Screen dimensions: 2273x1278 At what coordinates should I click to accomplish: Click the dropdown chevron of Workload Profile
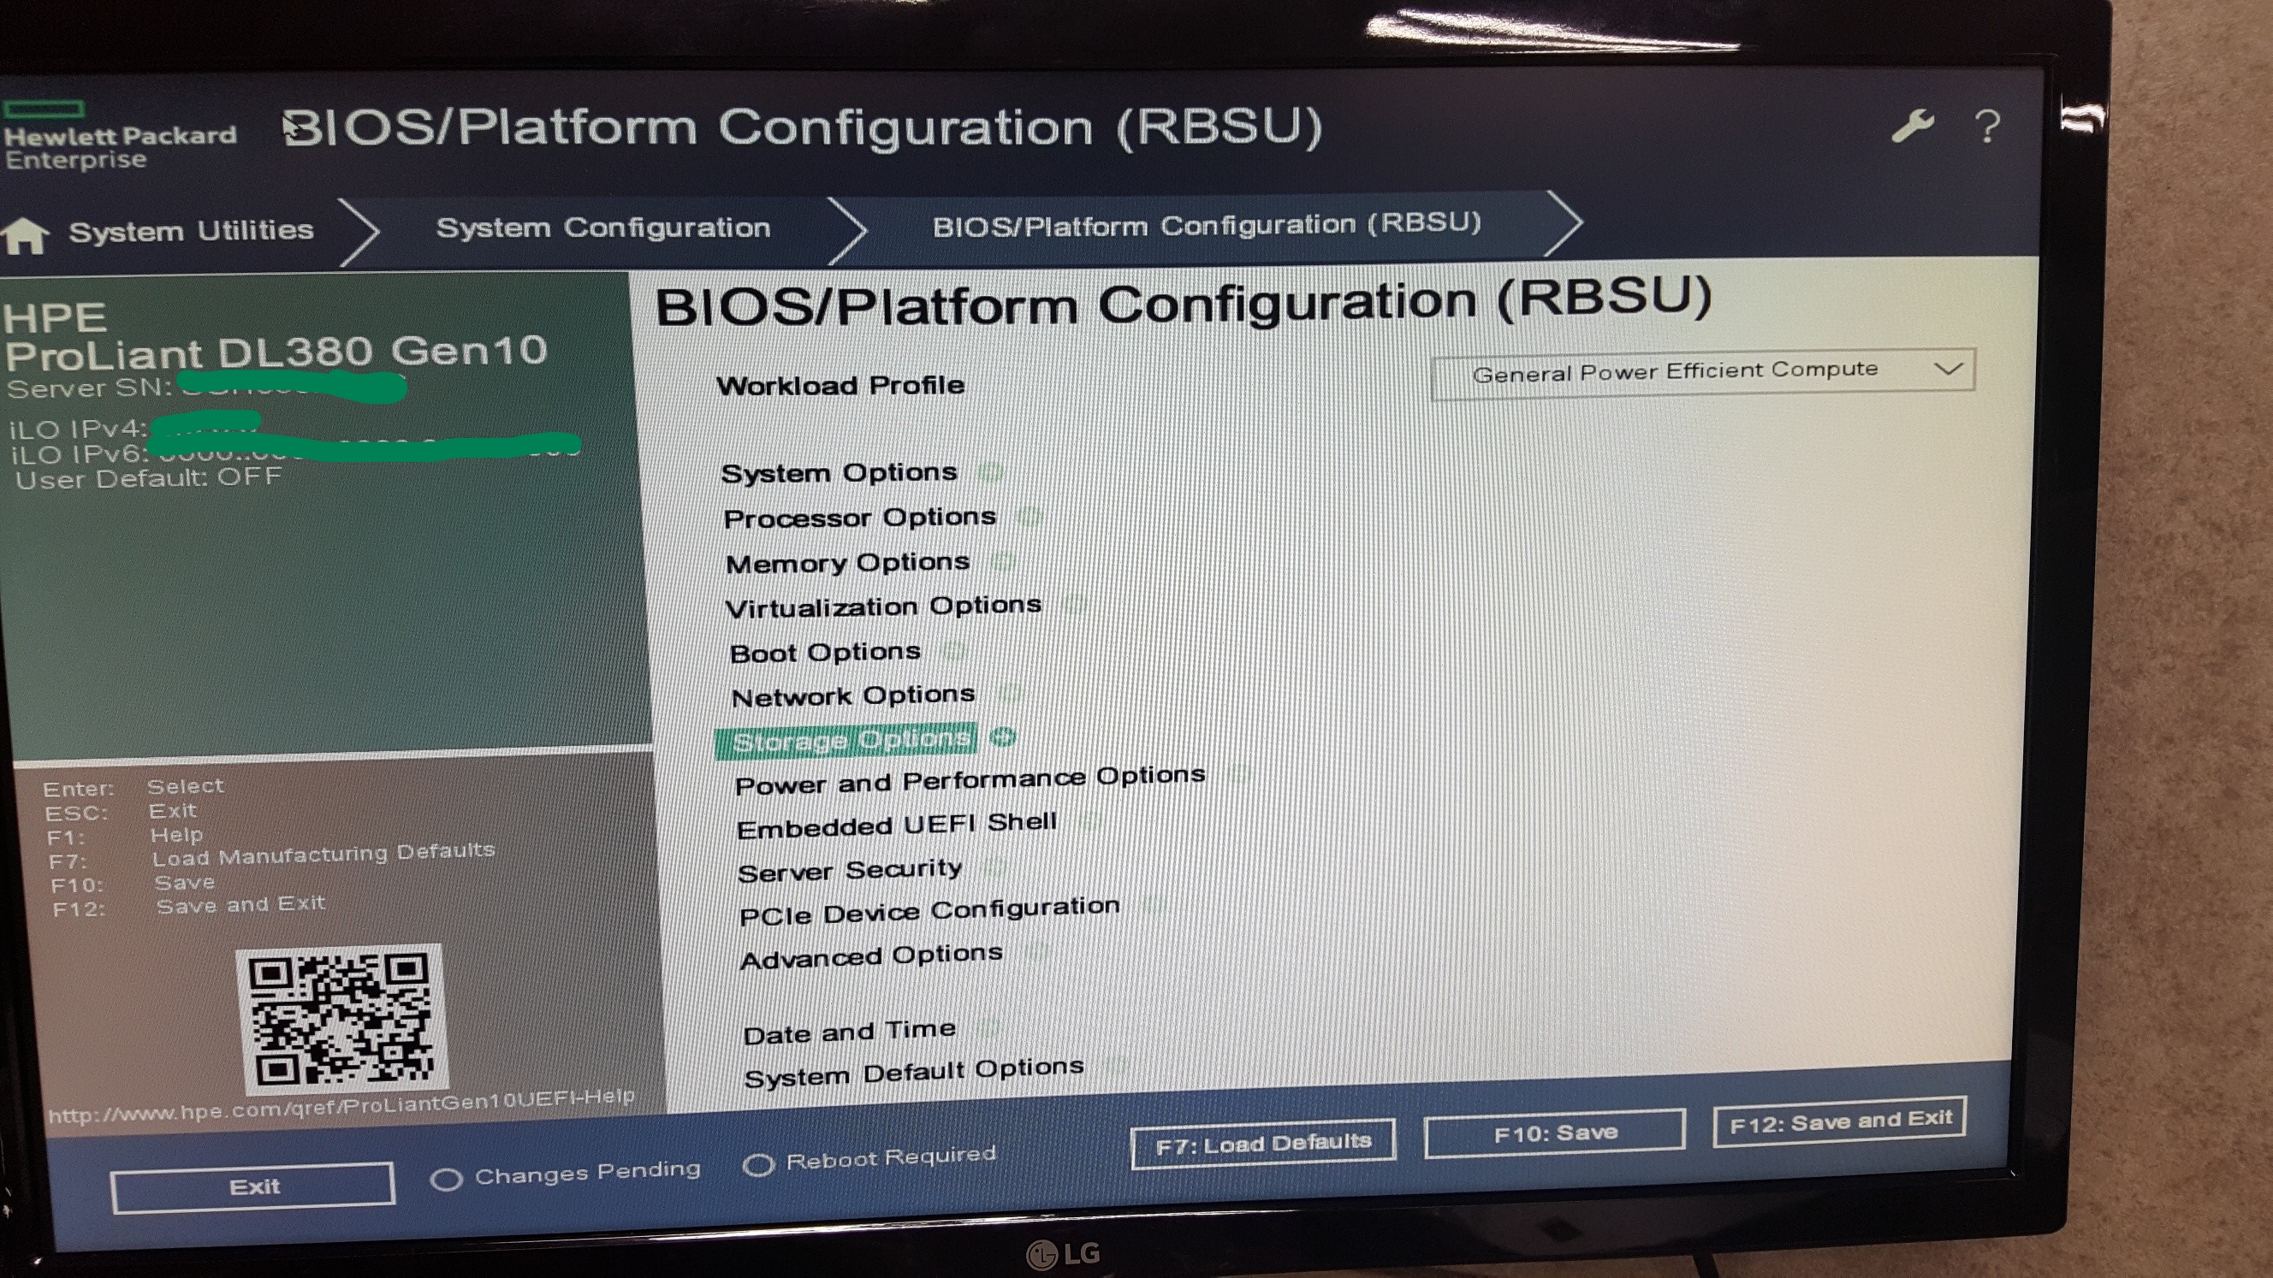(x=1949, y=368)
